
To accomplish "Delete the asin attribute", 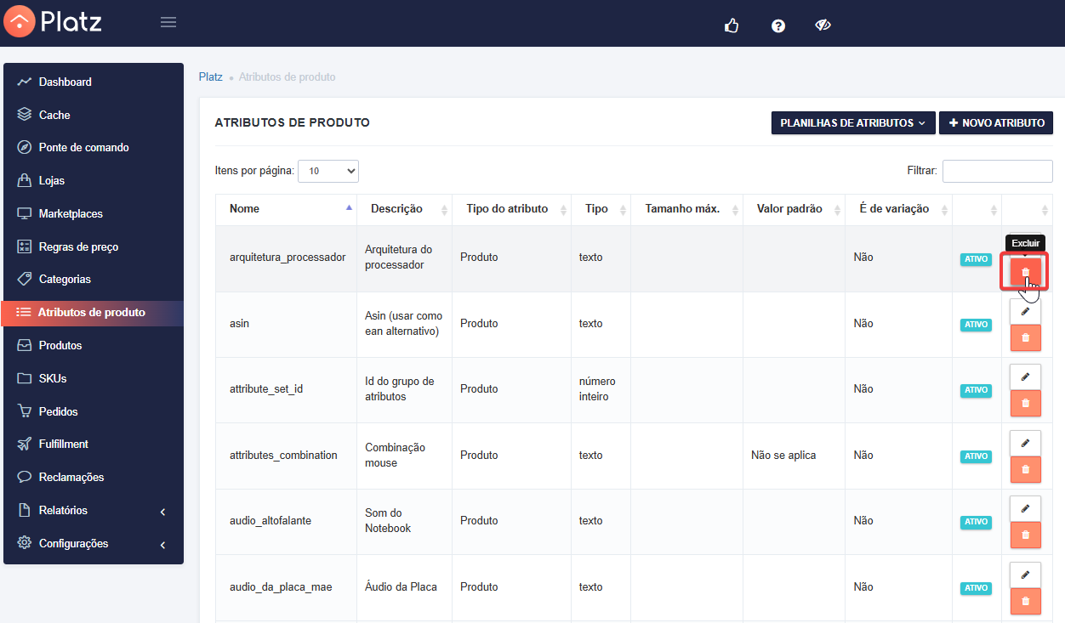I will tap(1025, 337).
